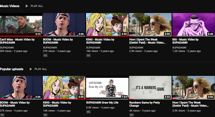Click text 1.2K views • 2 years ago
The height and width of the screenshot is (117, 215).
click(x=187, y=51)
